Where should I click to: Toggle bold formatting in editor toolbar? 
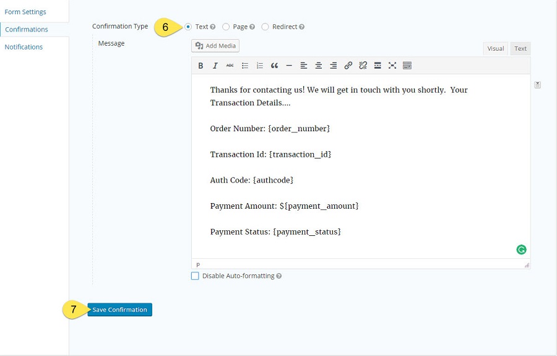[x=201, y=66]
